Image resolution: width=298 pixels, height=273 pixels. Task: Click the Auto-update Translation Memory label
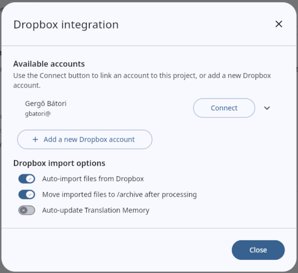point(96,211)
